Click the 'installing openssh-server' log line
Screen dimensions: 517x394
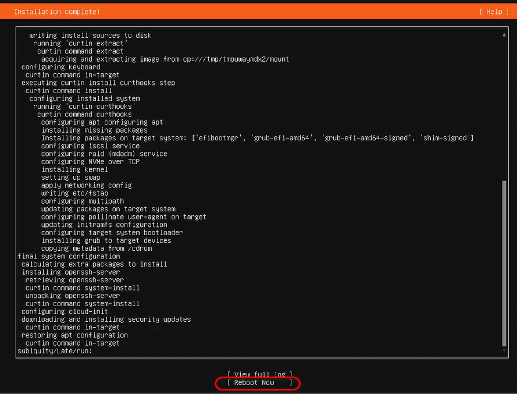[x=70, y=272]
